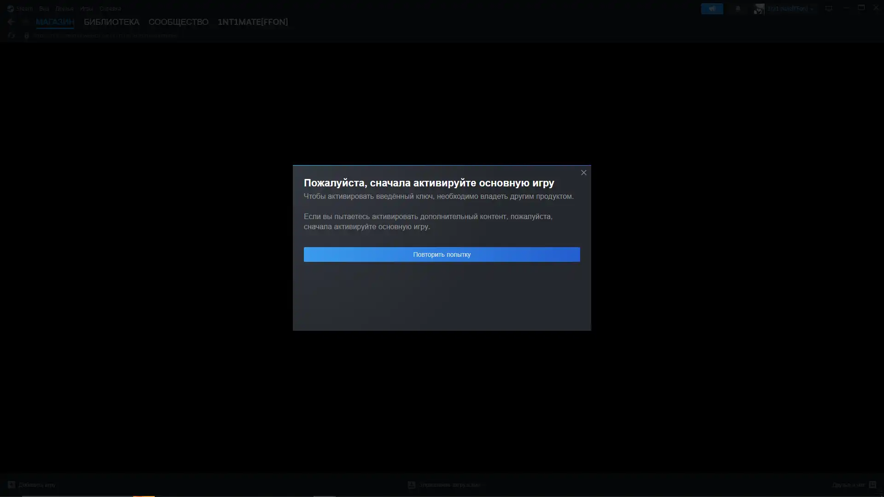The height and width of the screenshot is (497, 884).
Task: Open the СООБЩЕСТВО community tab
Action: [x=178, y=22]
